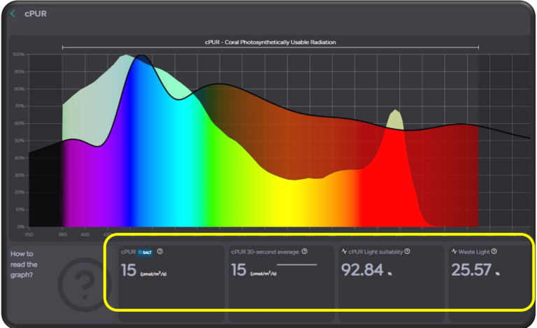This screenshot has width=537, height=328.
Task: Click the pulse icon beside cPUR Light suitability
Action: click(x=344, y=251)
